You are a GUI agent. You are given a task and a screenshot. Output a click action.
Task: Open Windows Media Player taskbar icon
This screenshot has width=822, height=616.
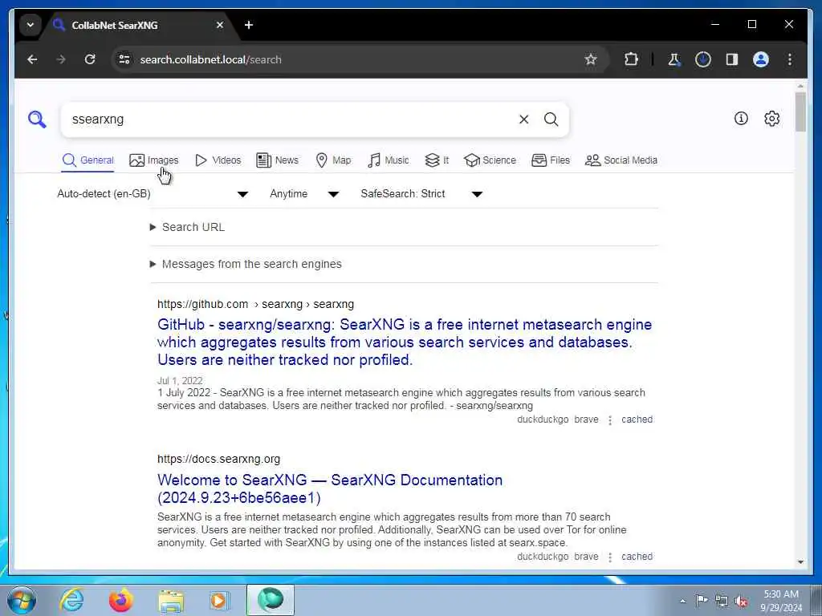click(219, 600)
